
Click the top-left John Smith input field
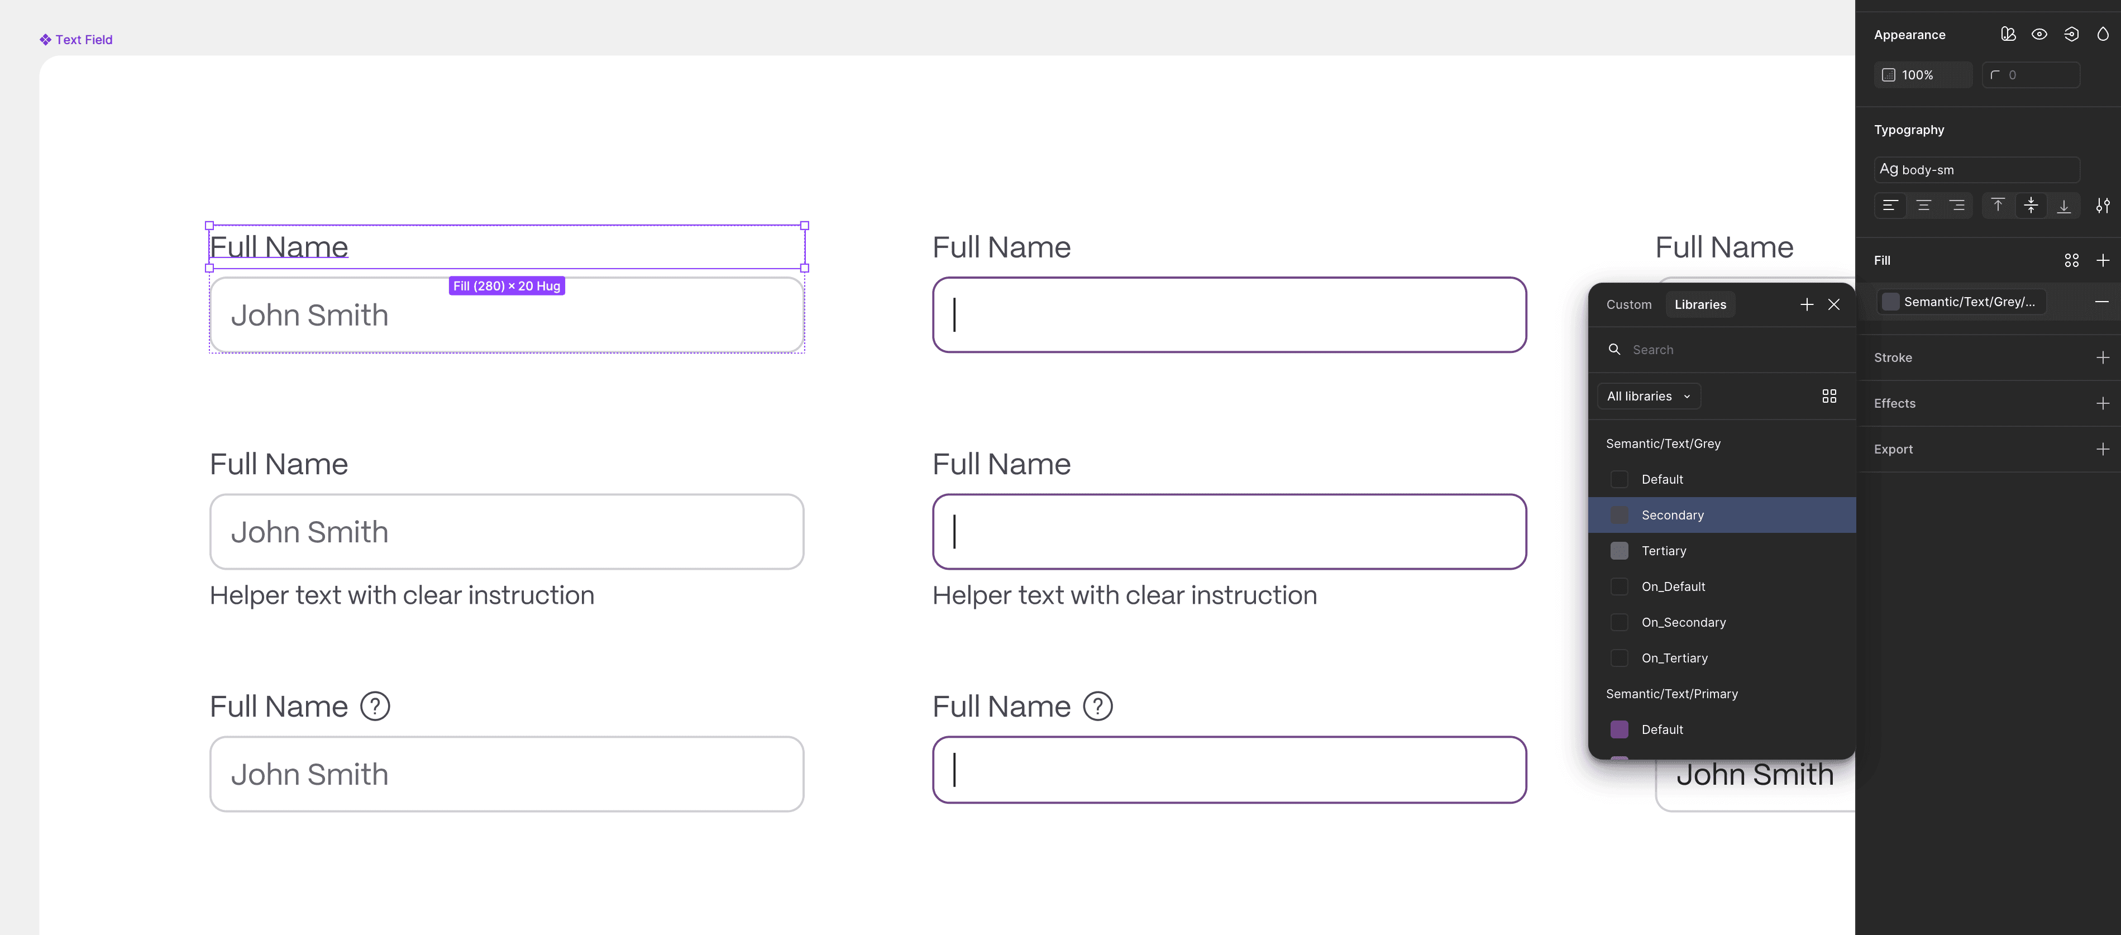(x=507, y=314)
